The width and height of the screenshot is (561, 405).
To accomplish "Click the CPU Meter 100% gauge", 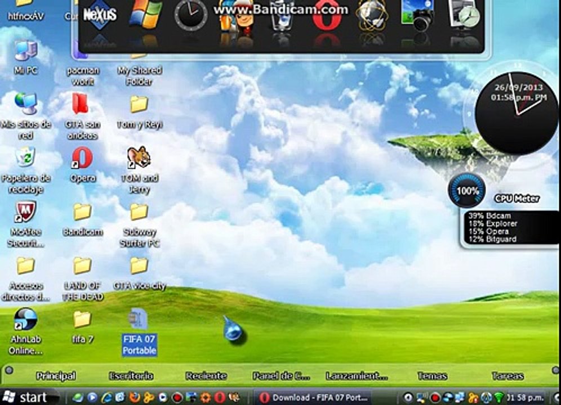I will coord(466,191).
